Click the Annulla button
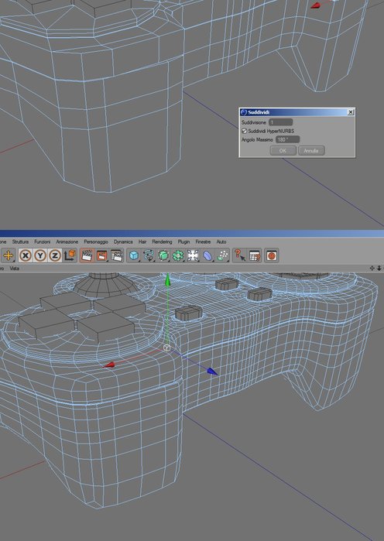This screenshot has width=384, height=541. (x=311, y=151)
